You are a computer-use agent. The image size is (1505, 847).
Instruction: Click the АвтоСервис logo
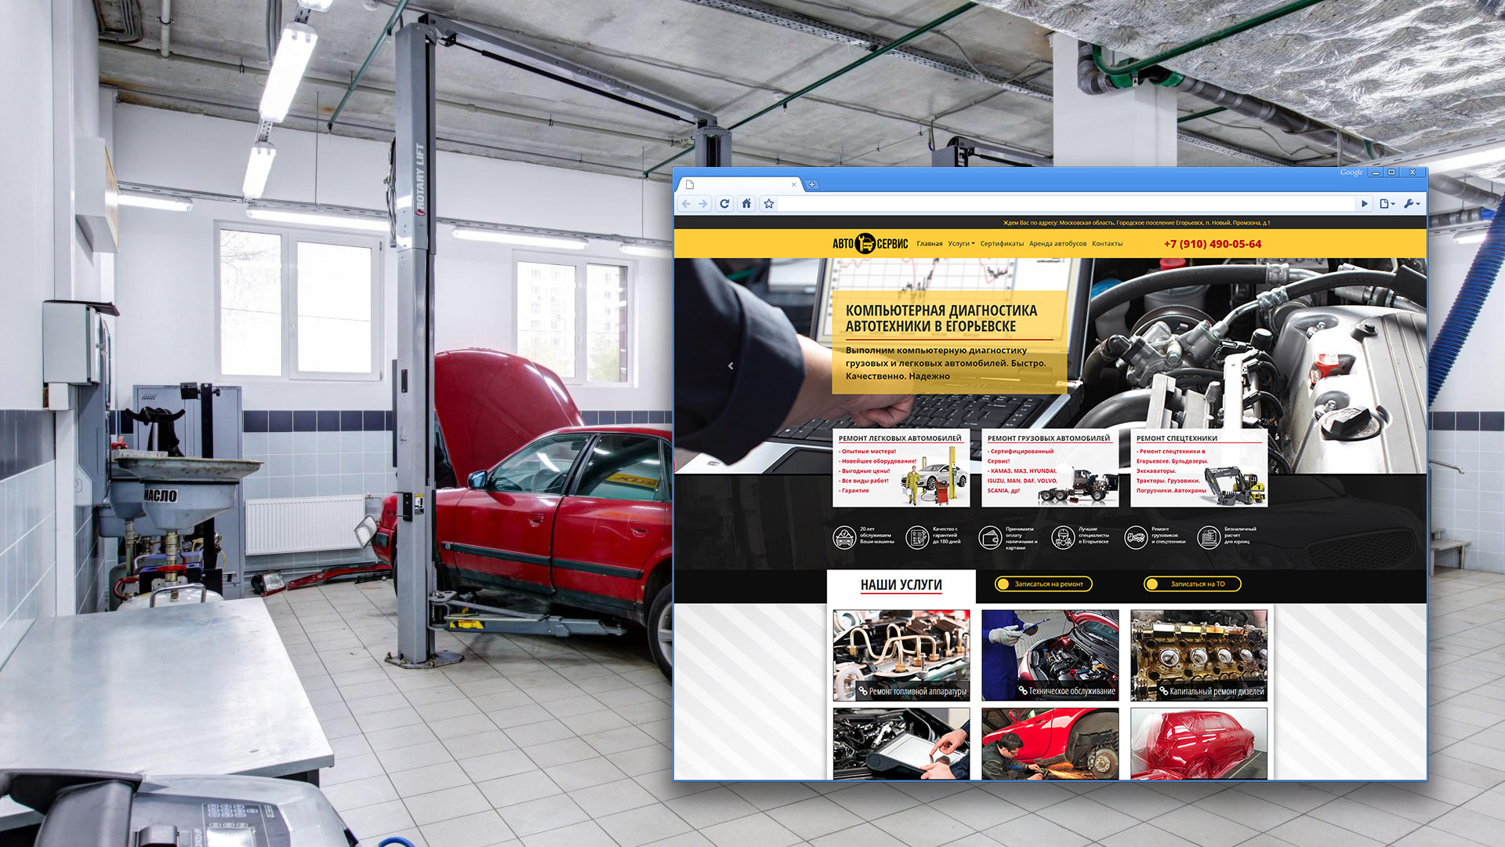(869, 244)
